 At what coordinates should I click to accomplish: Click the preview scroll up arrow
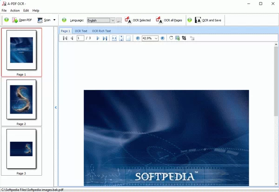click(276, 44)
